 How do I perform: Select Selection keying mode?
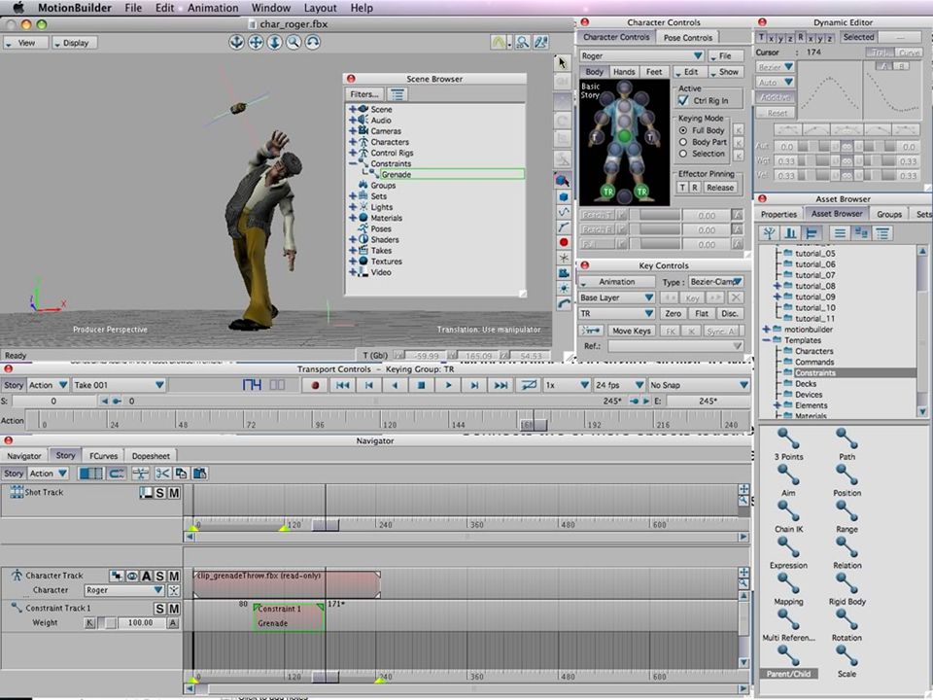point(683,154)
